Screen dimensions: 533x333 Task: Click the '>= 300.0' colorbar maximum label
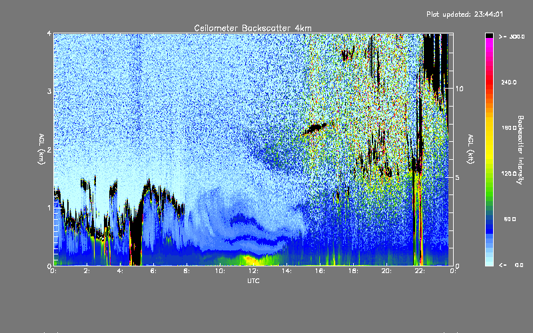[512, 37]
